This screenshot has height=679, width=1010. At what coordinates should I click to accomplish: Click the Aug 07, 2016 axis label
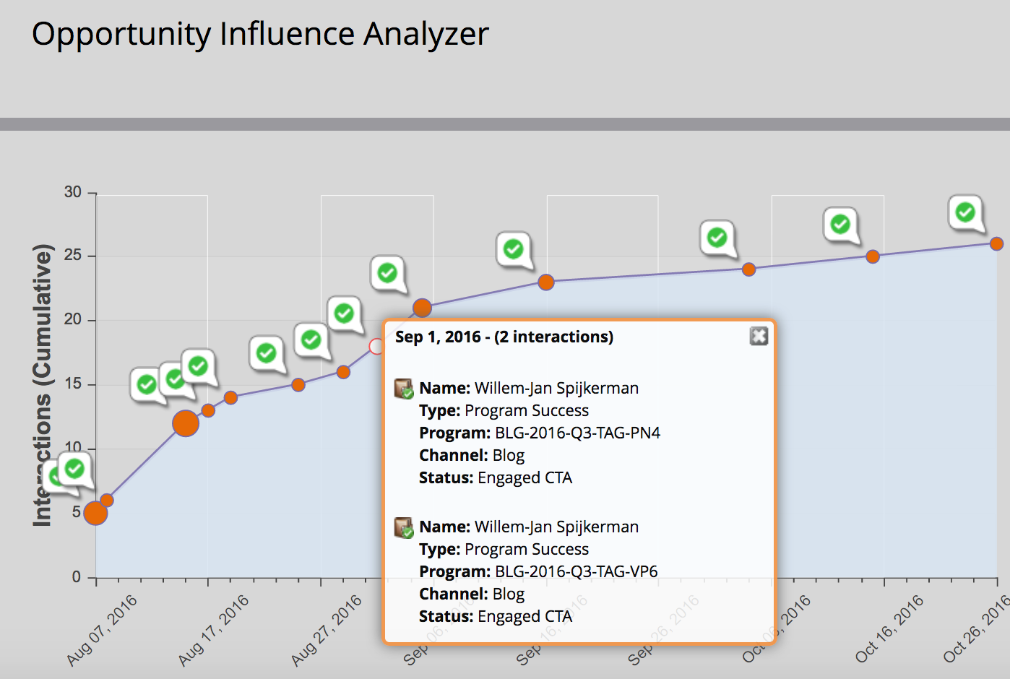tap(102, 630)
